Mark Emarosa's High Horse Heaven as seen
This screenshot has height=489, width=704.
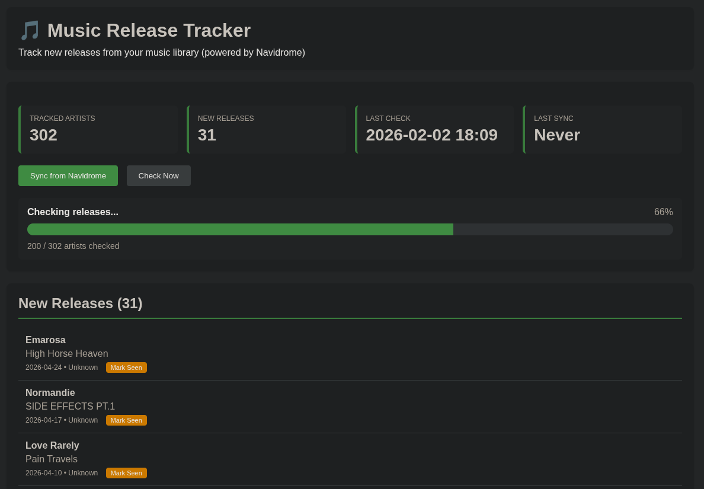(x=126, y=367)
